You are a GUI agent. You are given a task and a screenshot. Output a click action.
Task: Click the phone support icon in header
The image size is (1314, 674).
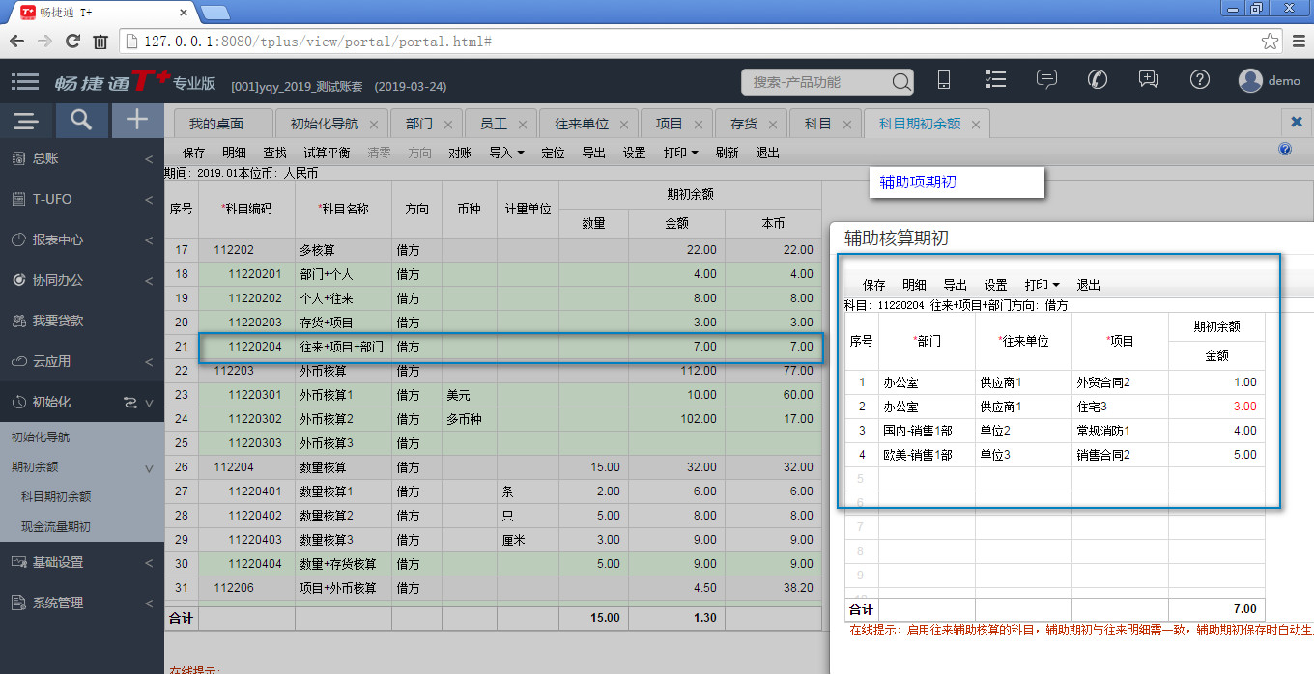pos(1098,80)
